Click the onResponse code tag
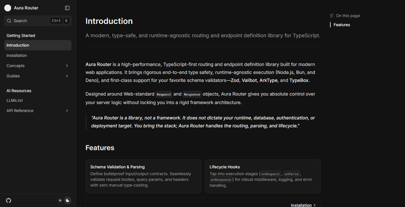The width and height of the screenshot is (405, 207). [x=221, y=180]
